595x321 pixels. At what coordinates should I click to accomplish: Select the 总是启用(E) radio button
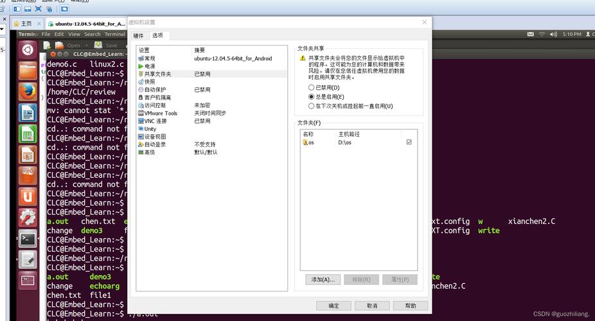312,96
